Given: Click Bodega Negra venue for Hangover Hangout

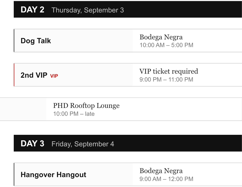Looking at the screenshot, I should point(161,171).
